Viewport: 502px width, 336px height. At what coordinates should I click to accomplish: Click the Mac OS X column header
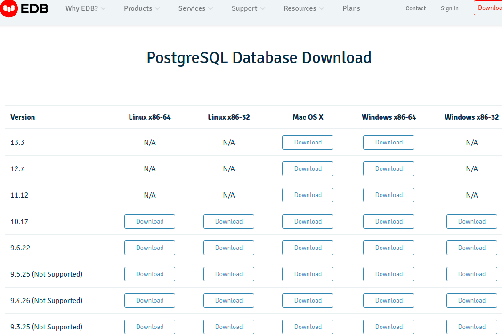[x=308, y=117]
